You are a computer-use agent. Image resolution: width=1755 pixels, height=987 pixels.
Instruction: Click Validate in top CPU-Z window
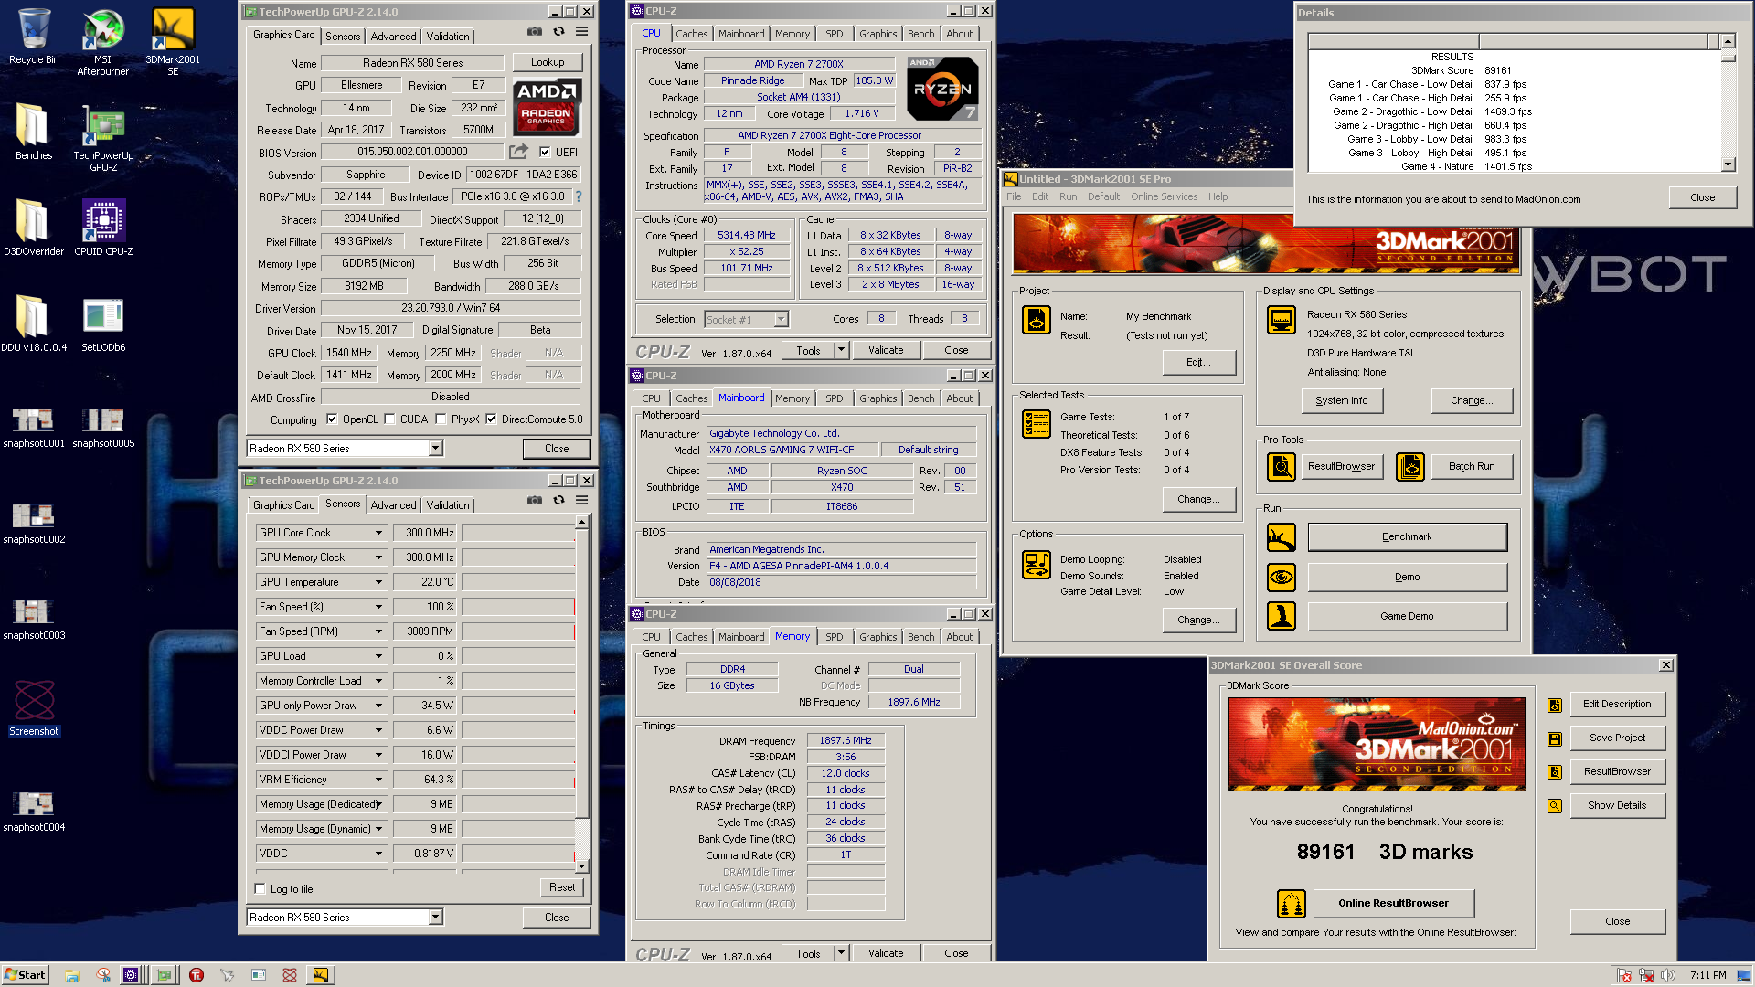pyautogui.click(x=885, y=350)
